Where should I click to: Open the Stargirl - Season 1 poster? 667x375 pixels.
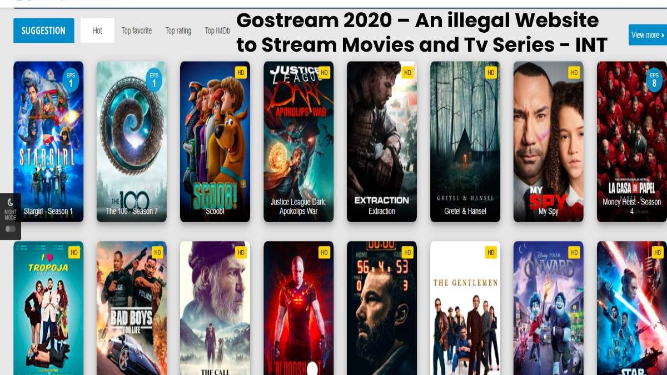coord(48,142)
